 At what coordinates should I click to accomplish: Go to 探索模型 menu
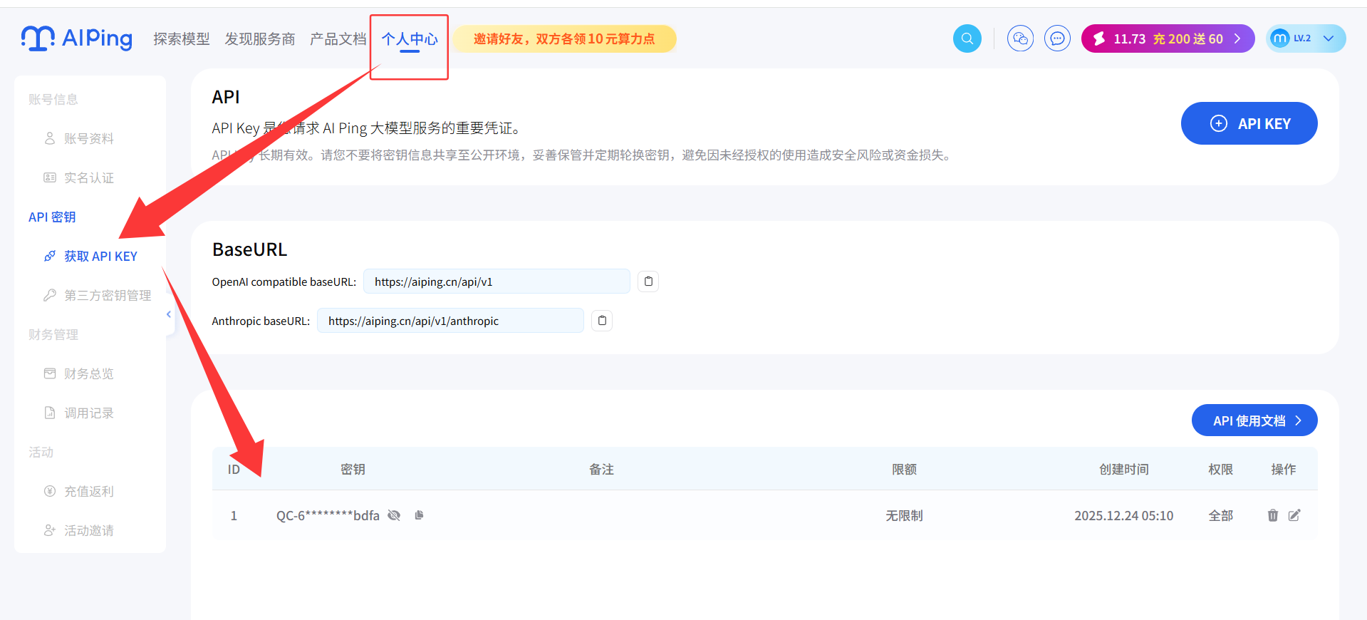click(x=182, y=39)
